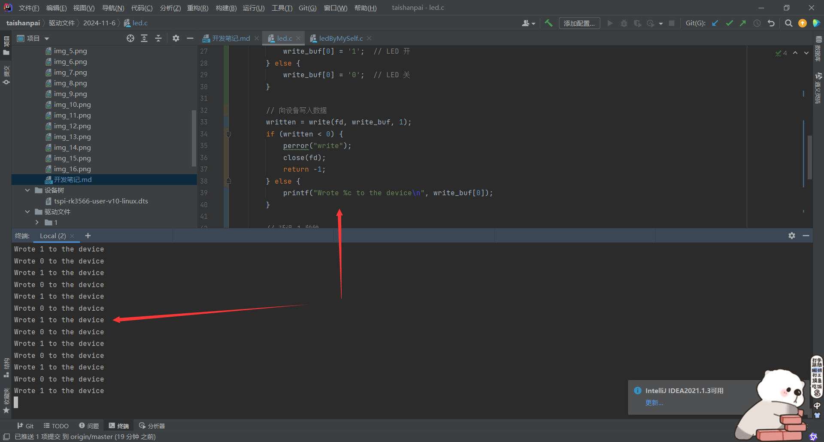Viewport: 824px width, 442px height.
Task: Toggle the 问题 problems tool window
Action: pyautogui.click(x=89, y=426)
